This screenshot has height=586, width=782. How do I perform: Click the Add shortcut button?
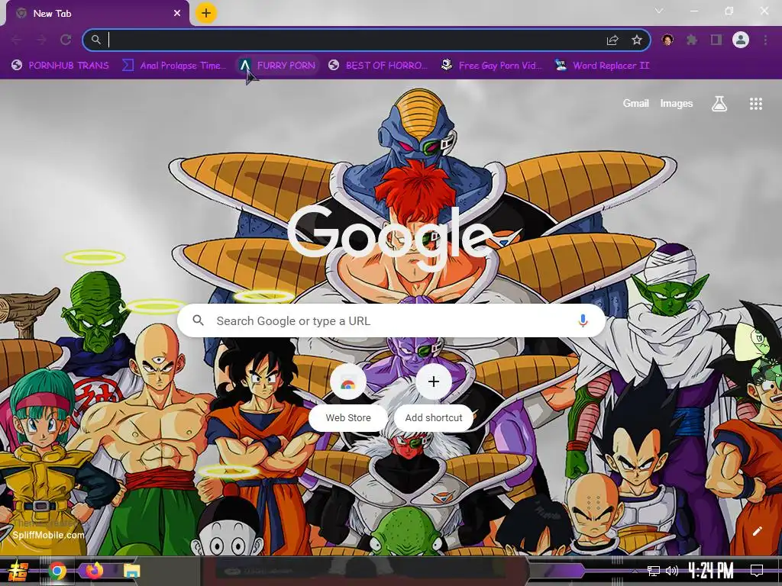434,397
